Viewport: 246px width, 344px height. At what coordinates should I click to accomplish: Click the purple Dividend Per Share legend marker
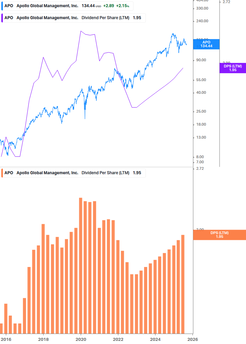[2, 18]
